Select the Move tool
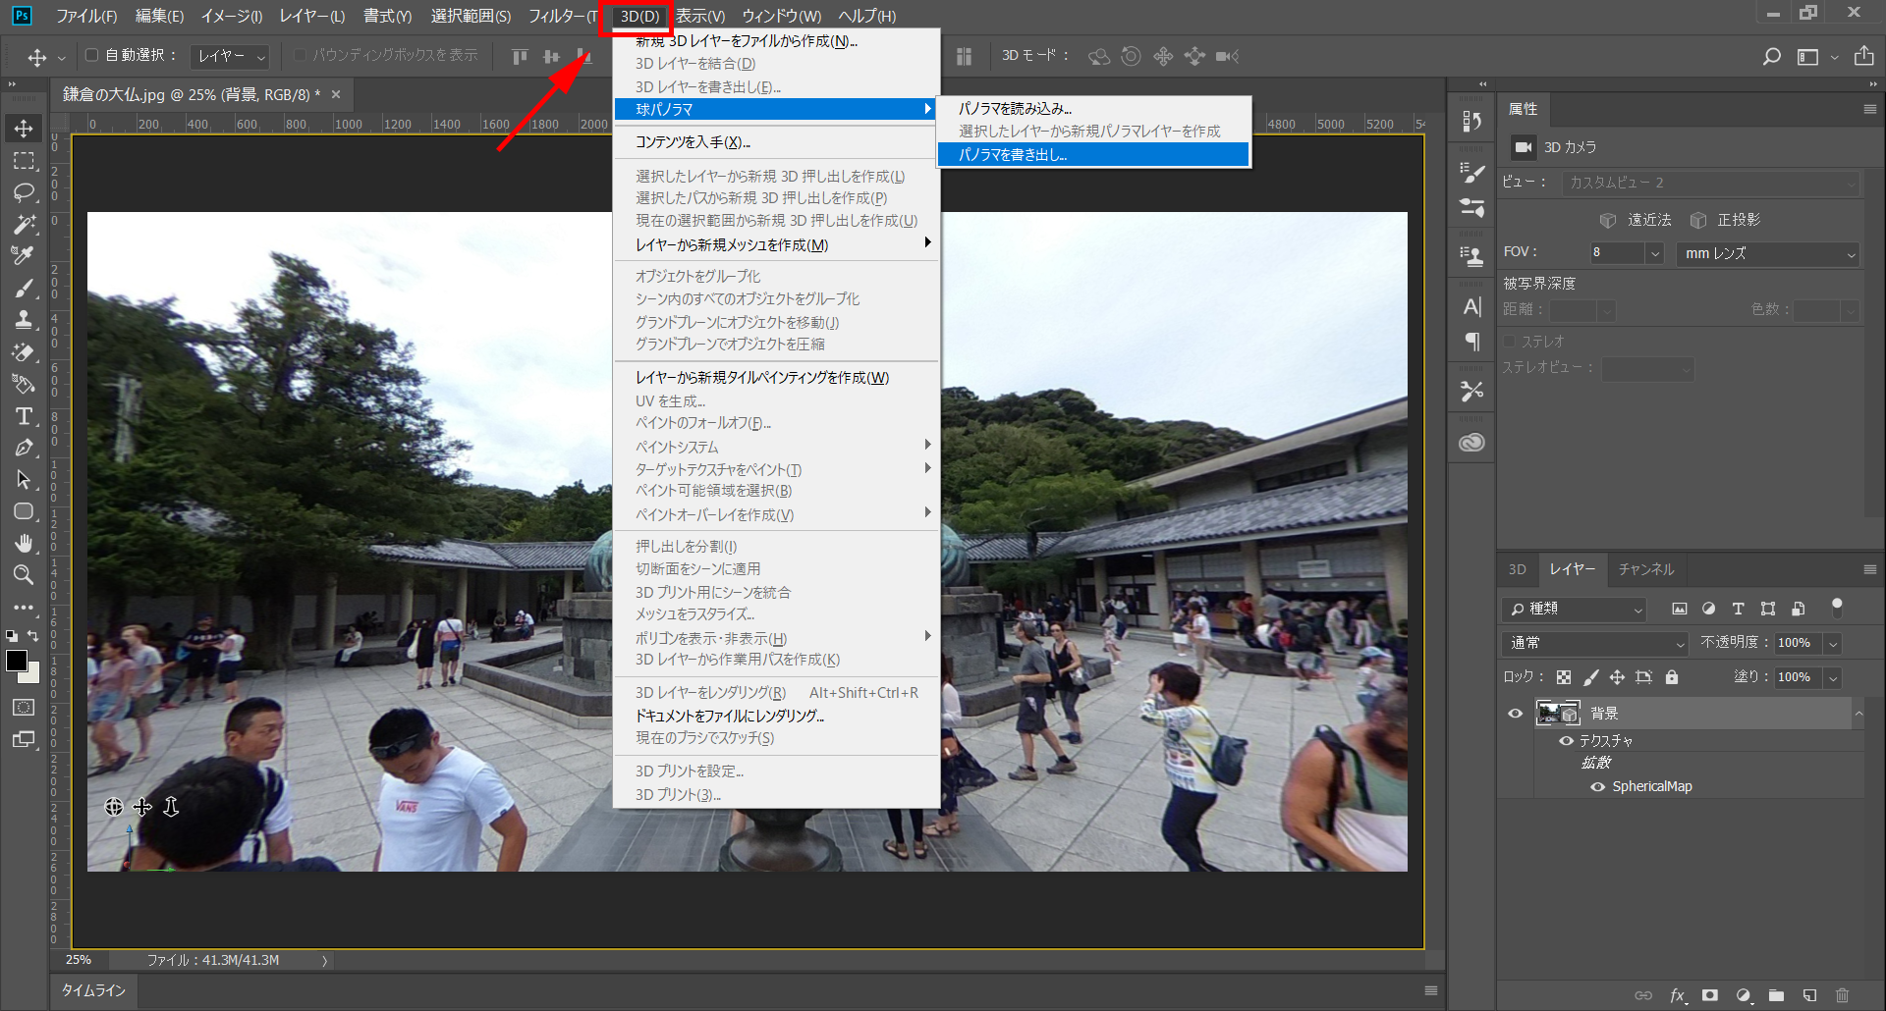Screen dimensions: 1886x1011 click(x=24, y=127)
